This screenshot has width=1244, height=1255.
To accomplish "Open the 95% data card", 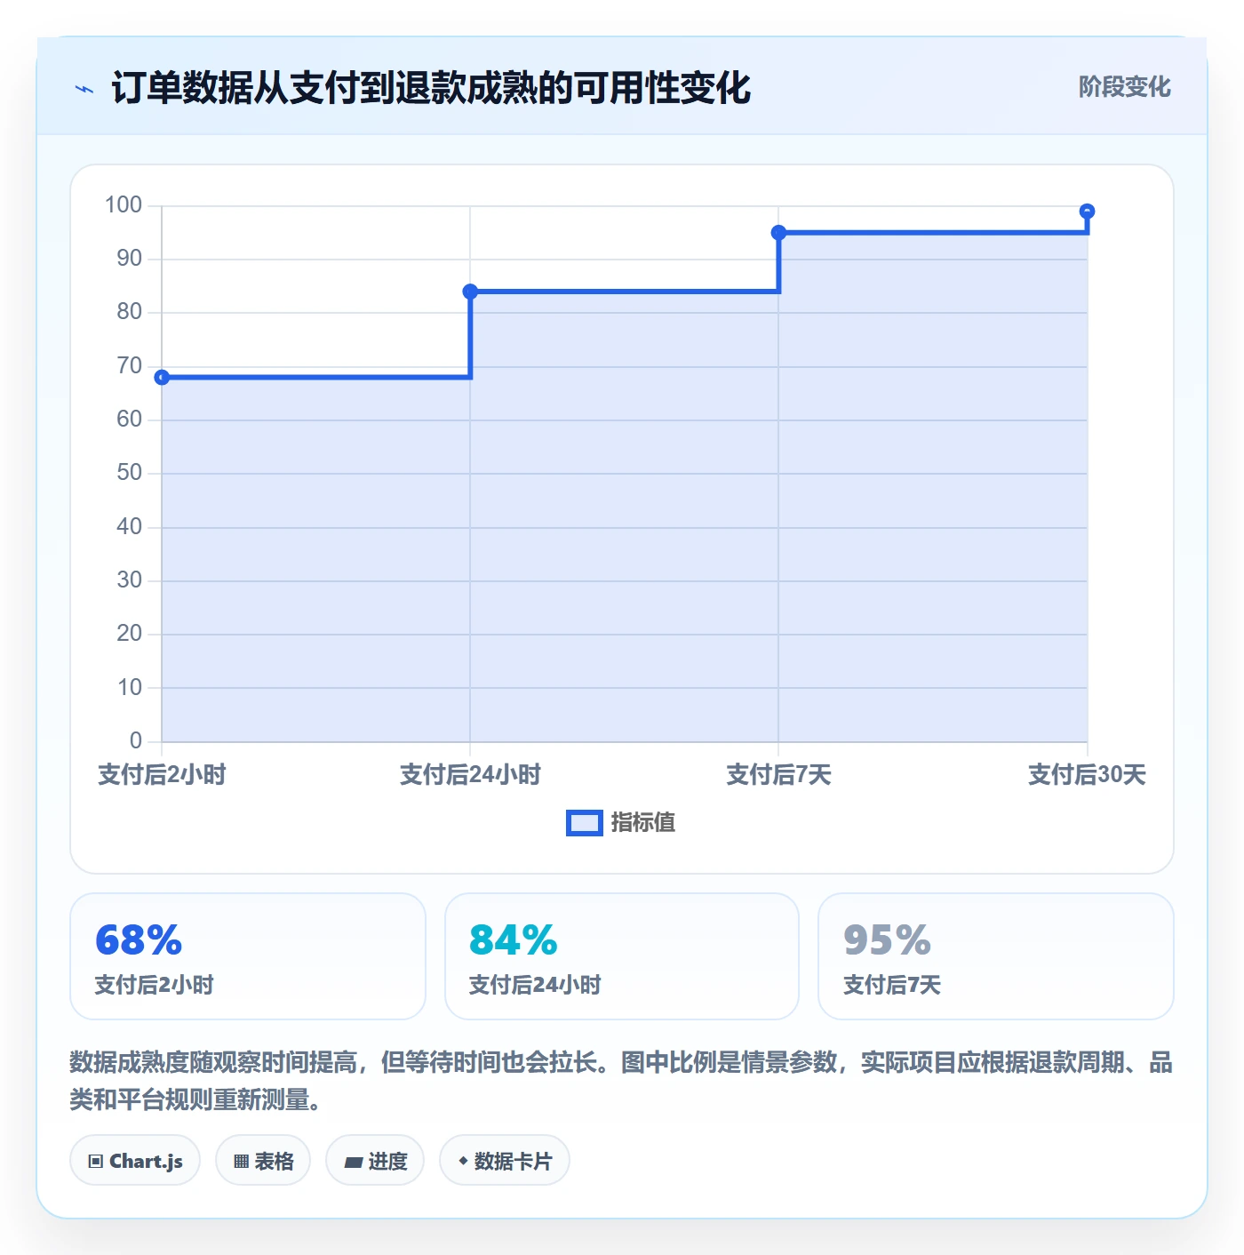I will pos(996,956).
